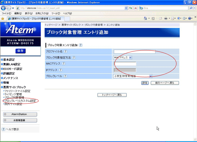197x142 pixels.
Task: Click the 設定 button
Action: pos(145,83)
